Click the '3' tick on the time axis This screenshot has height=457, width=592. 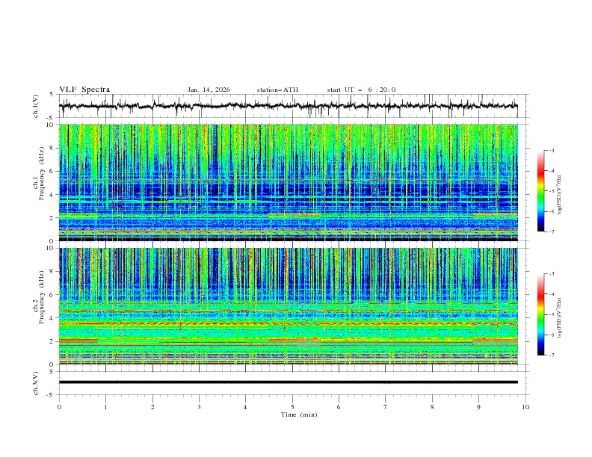(x=199, y=407)
